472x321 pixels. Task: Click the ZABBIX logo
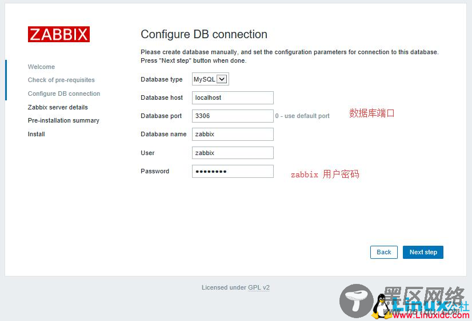(x=59, y=34)
